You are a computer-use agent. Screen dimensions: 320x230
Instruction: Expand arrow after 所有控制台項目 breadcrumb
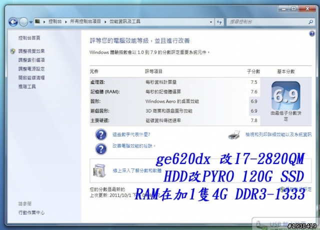coord(105,21)
